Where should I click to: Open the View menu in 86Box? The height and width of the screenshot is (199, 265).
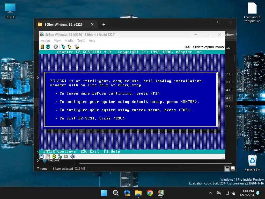(57, 41)
